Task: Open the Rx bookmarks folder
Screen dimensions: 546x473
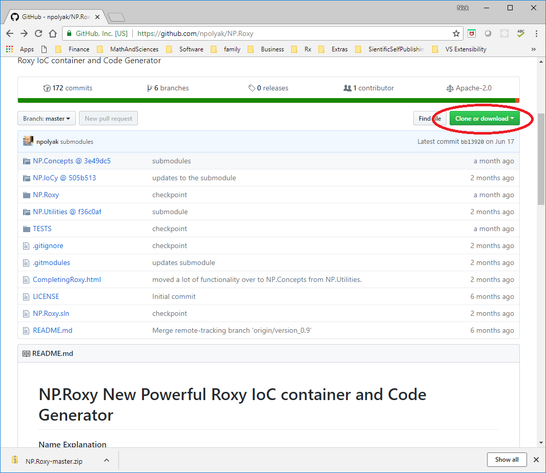Action: [301, 49]
